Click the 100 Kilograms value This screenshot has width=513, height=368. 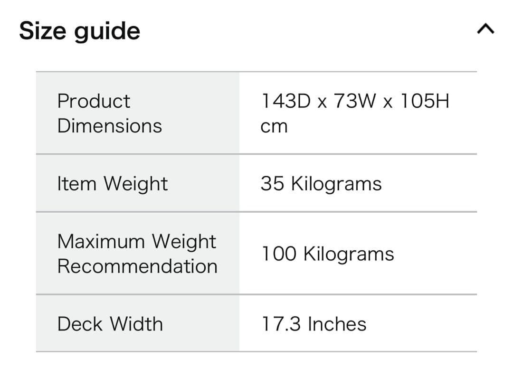328,254
